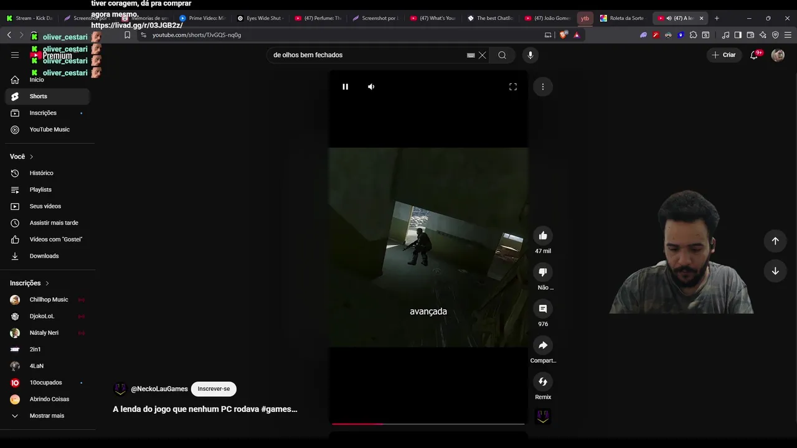Viewport: 797px width, 448px height.
Task: Open a new browser tab with plus
Action: pyautogui.click(x=717, y=18)
